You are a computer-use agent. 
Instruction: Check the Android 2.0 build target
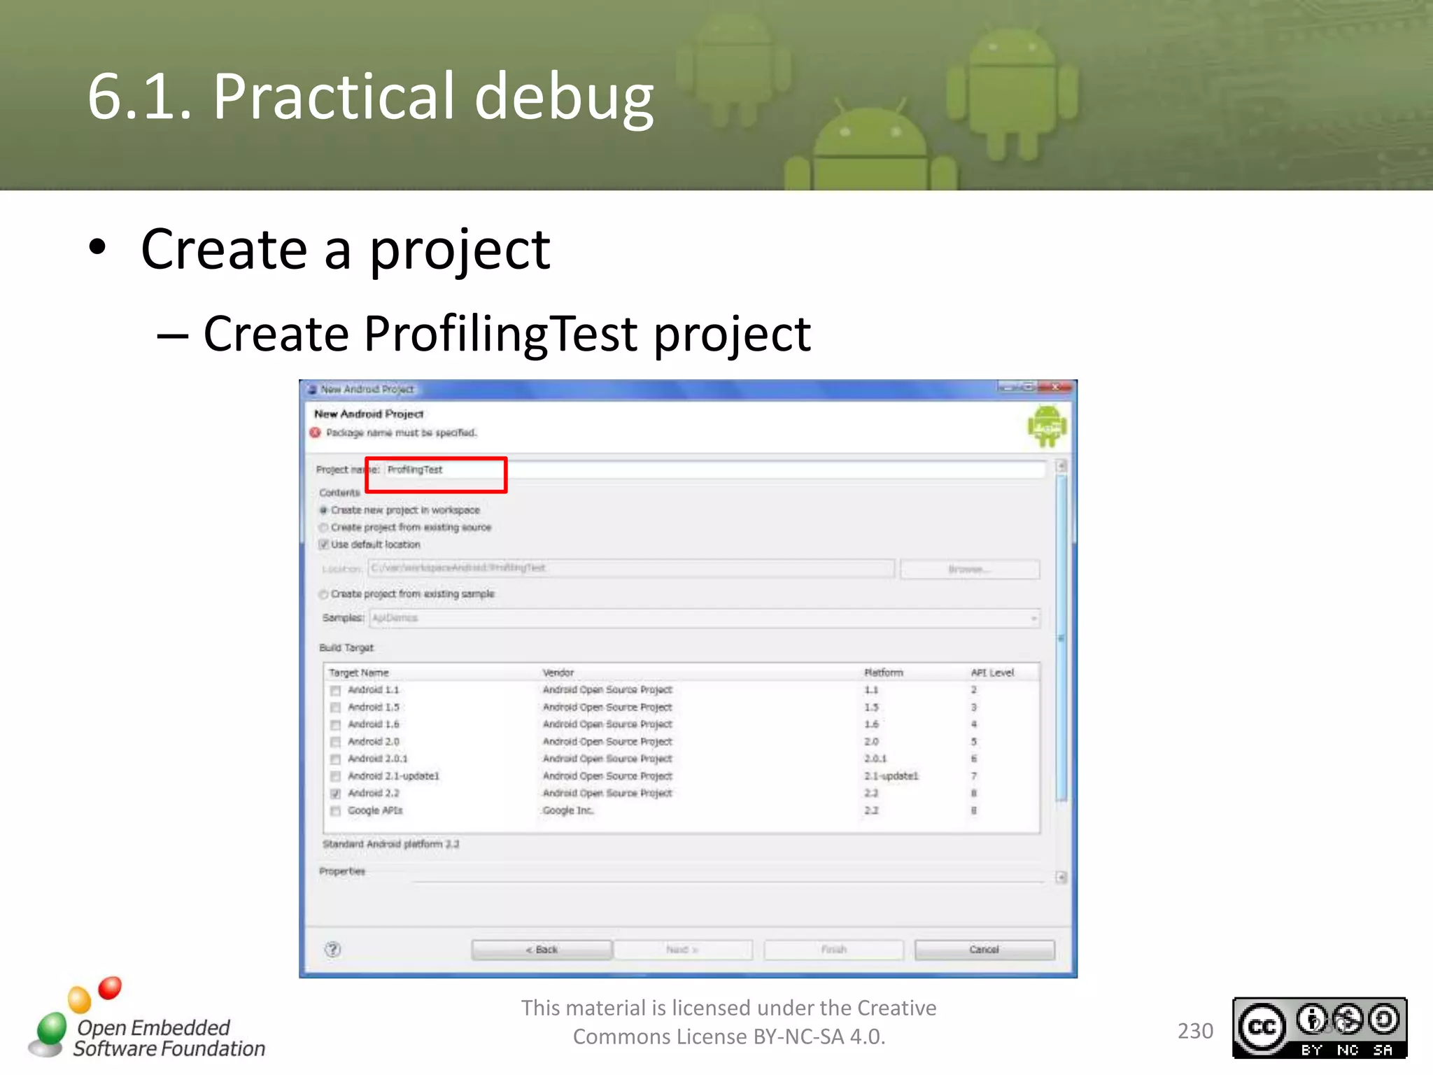tap(336, 742)
